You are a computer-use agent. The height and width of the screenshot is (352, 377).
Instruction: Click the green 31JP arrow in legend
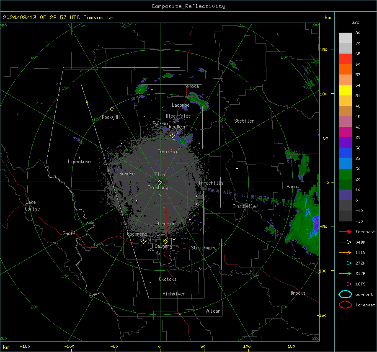345,273
